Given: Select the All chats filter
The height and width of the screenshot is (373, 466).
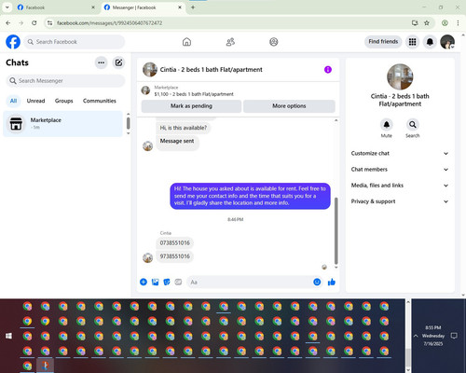Looking at the screenshot, I should tap(13, 101).
